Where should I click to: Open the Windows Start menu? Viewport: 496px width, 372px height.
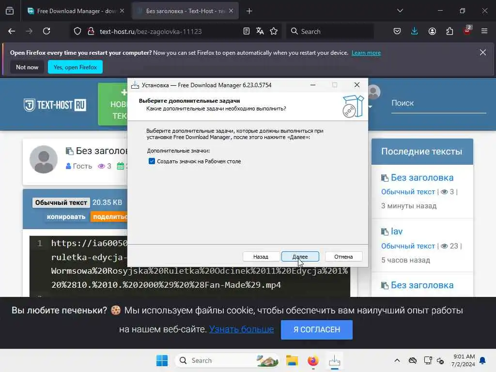point(162,360)
